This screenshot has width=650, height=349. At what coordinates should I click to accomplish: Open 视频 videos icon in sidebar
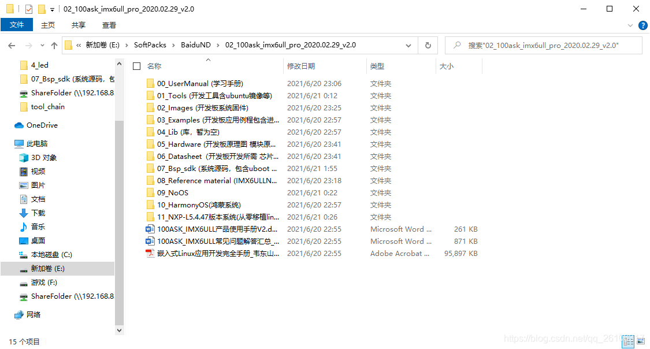[24, 171]
